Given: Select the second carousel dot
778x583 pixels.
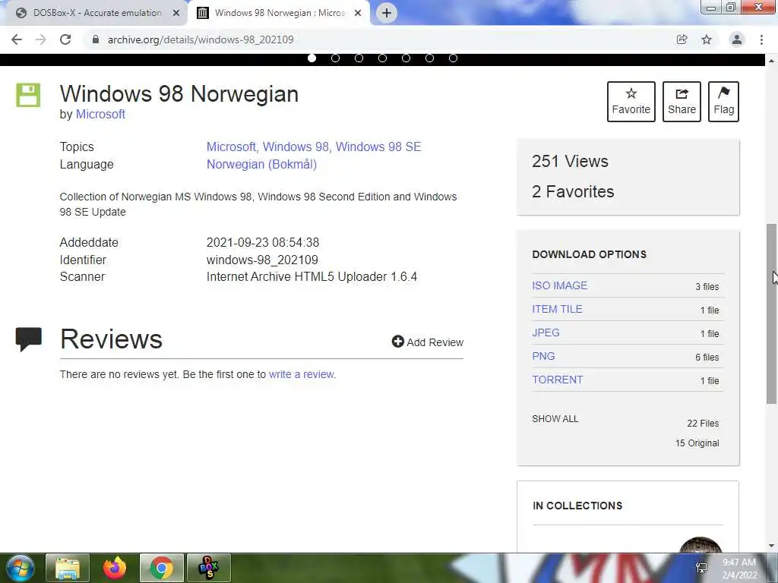Looking at the screenshot, I should pos(335,58).
